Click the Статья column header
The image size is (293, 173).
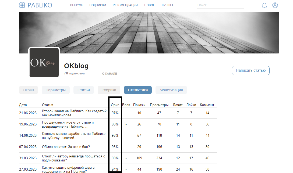[x=47, y=105]
